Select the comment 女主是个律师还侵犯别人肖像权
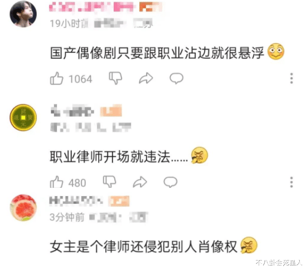 (x=143, y=247)
